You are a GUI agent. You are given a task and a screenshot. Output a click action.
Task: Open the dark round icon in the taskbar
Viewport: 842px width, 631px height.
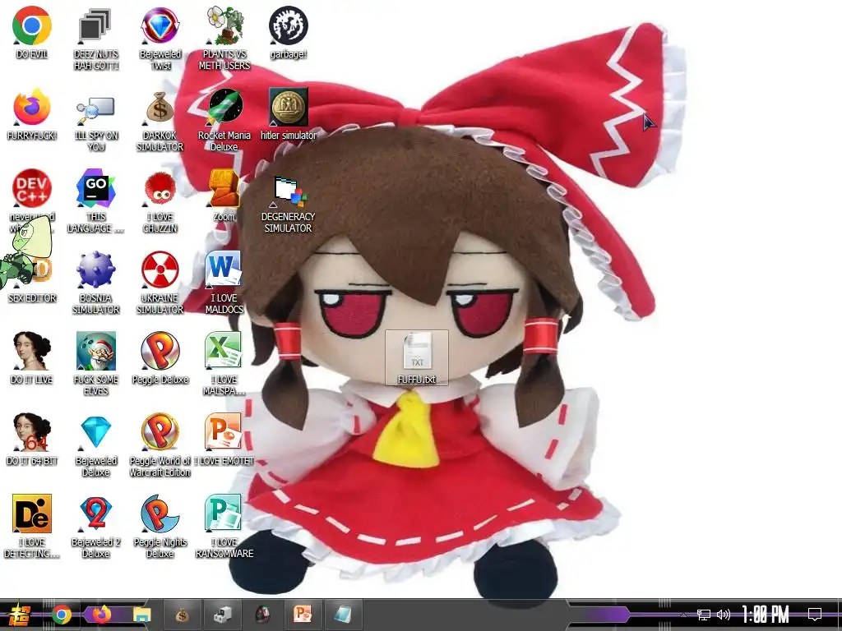pos(262,615)
